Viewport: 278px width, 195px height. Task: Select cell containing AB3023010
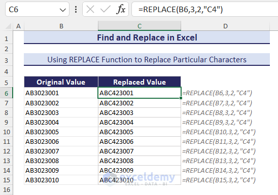pos(61,180)
